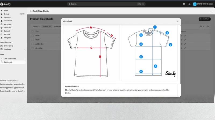Click the dialog's vertical scrollbar thumb
Image resolution: width=215 pixels, height=120 pixels.
point(180,59)
